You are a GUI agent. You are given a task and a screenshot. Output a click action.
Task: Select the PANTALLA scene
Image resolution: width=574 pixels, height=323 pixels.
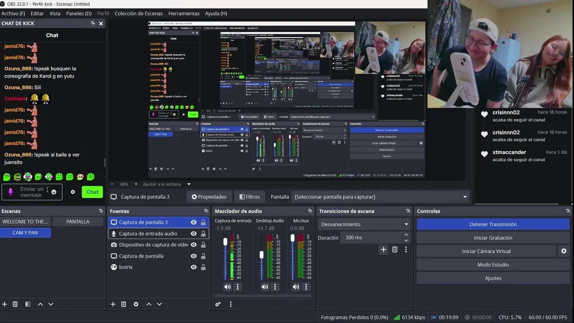pyautogui.click(x=78, y=222)
